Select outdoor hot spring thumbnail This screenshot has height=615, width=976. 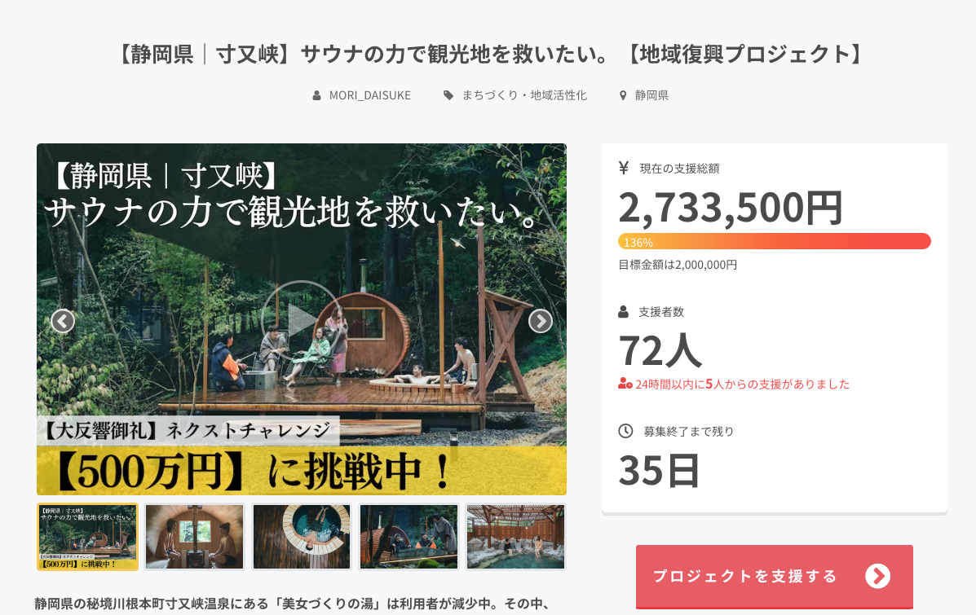(x=516, y=537)
